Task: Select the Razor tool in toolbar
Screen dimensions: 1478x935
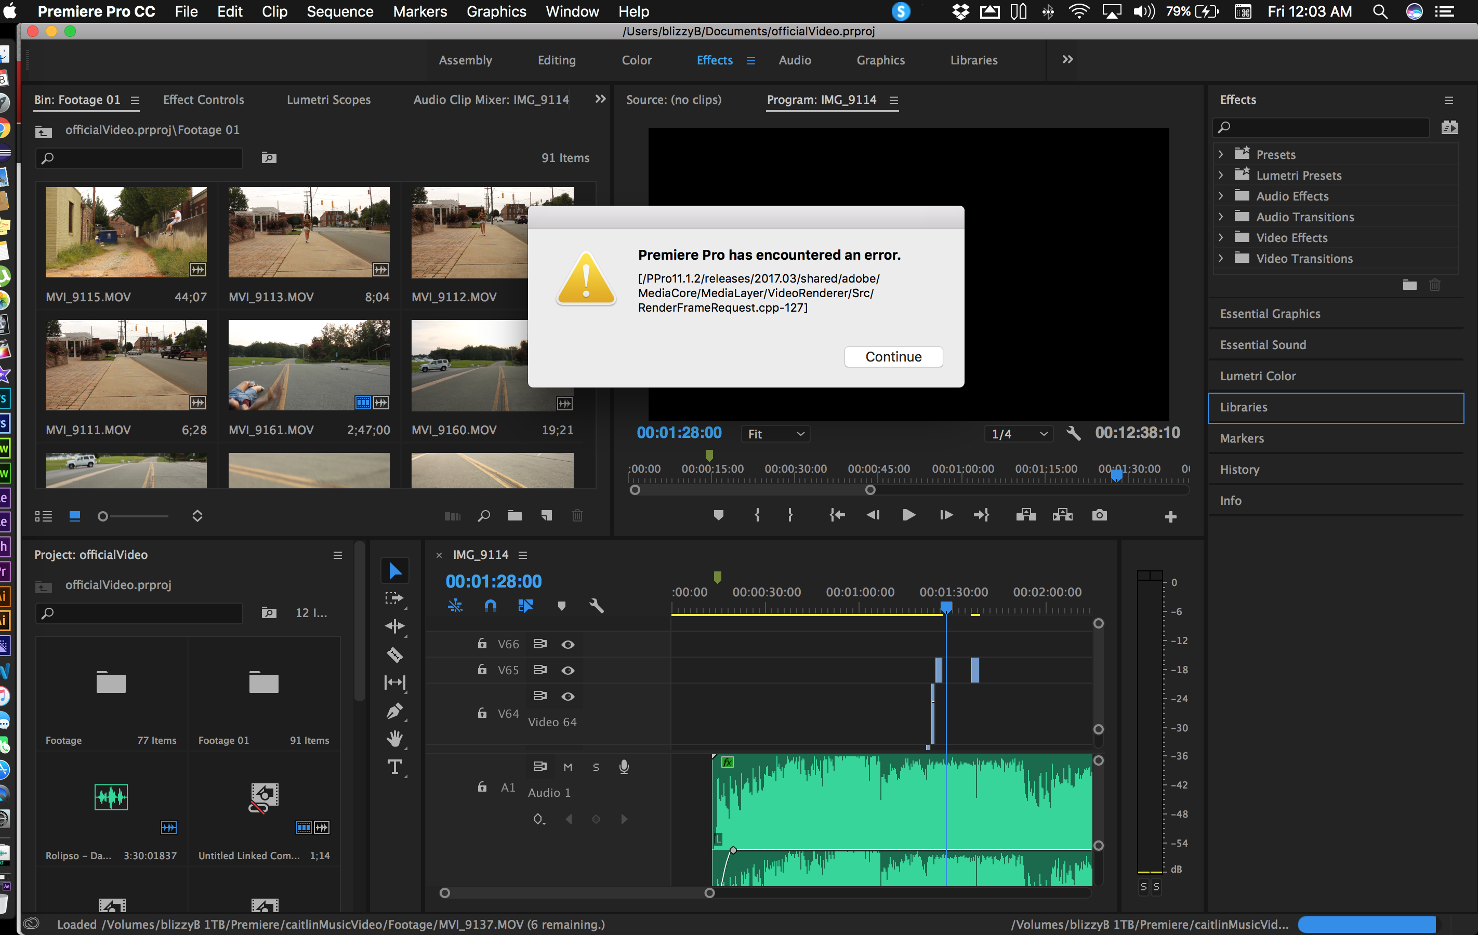Action: pos(394,654)
